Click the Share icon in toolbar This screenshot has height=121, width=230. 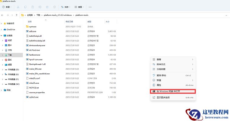[x=47, y=7]
